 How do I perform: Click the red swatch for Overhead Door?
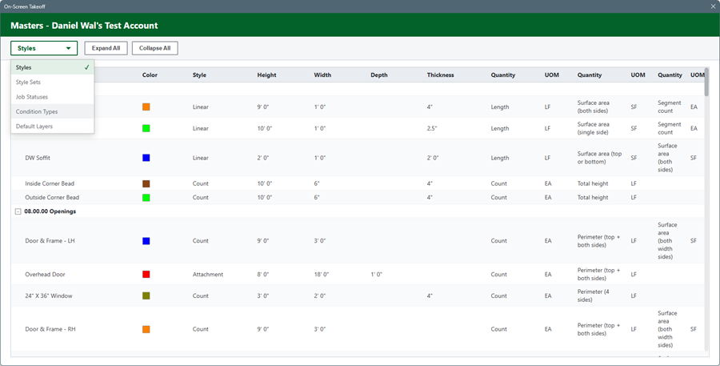click(146, 274)
